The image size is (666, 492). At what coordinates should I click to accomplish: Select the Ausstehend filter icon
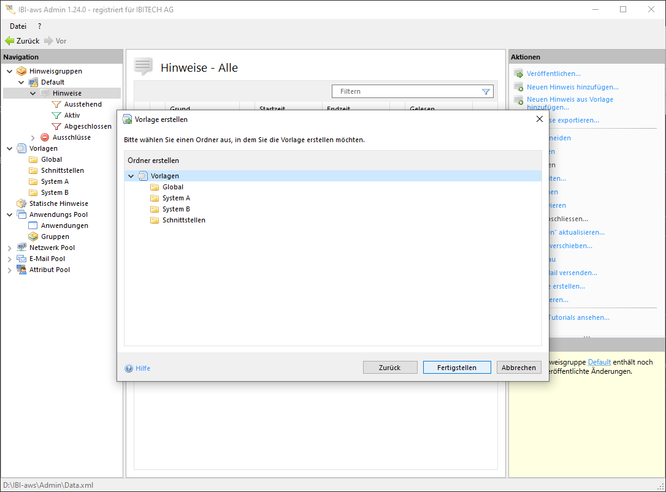coord(56,104)
